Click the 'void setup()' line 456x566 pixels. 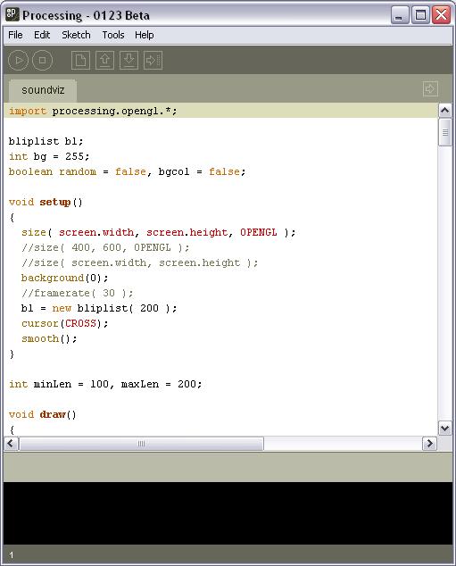46,202
